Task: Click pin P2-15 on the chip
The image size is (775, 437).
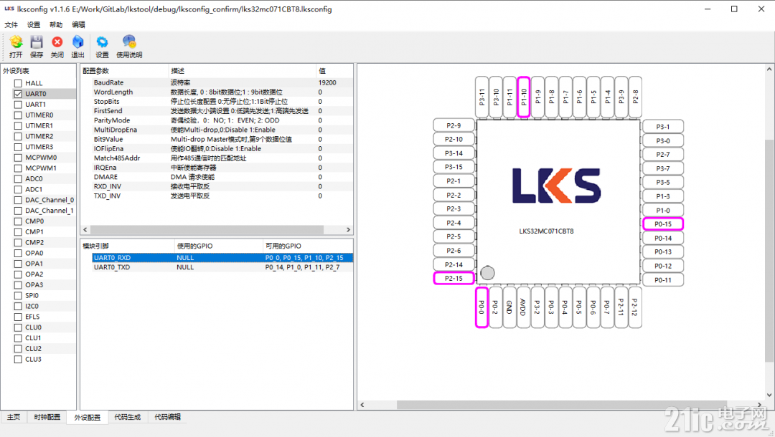Action: [454, 279]
